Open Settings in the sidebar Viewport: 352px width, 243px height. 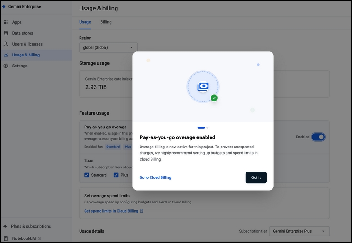(x=36, y=66)
